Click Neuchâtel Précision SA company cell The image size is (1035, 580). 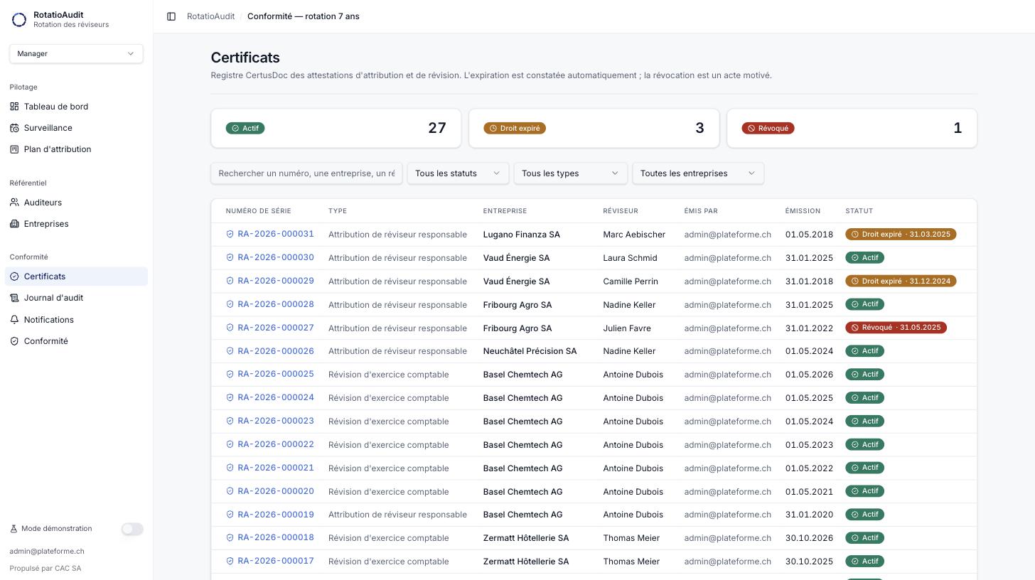click(x=530, y=351)
